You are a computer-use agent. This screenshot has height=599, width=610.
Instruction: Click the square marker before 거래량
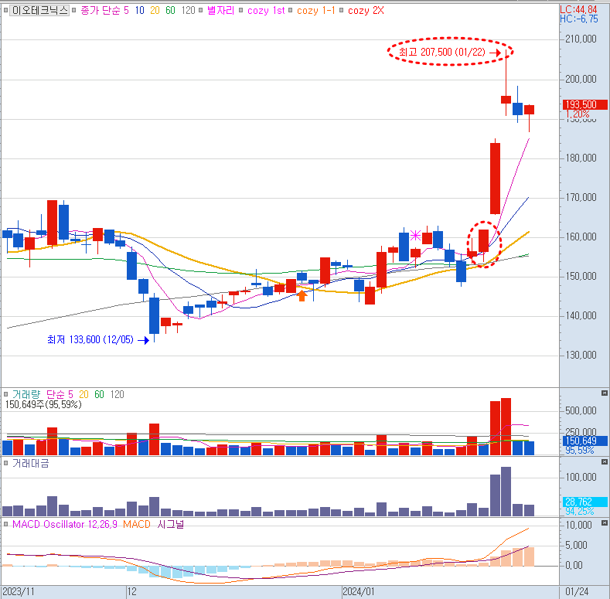click(x=5, y=394)
